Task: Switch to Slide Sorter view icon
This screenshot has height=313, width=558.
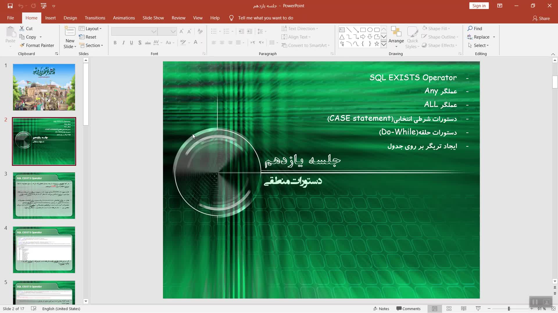Action: [x=449, y=309]
